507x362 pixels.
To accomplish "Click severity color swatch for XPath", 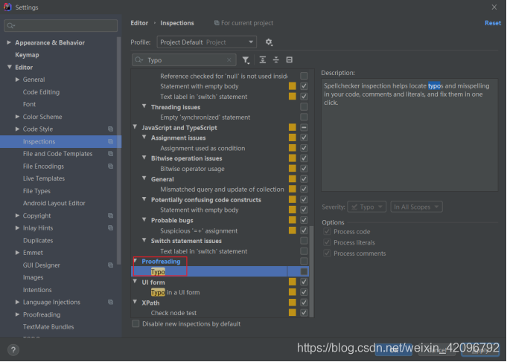I will [x=293, y=303].
